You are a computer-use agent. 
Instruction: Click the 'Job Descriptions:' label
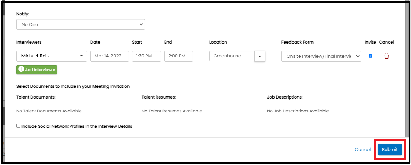pyautogui.click(x=285, y=97)
